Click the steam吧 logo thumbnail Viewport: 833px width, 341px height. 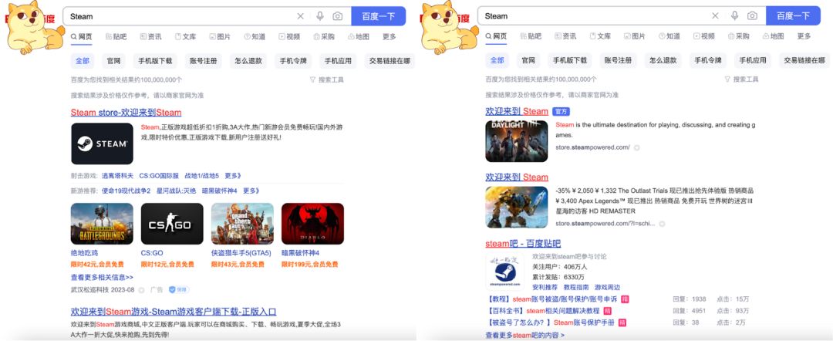point(504,272)
